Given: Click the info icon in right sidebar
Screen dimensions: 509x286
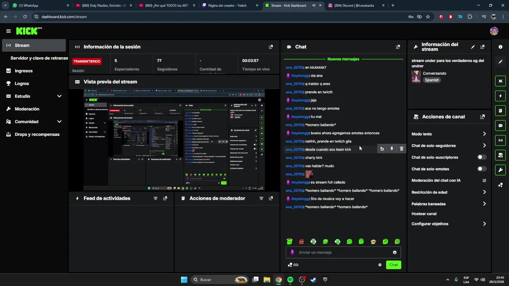Looking at the screenshot, I should [x=500, y=47].
